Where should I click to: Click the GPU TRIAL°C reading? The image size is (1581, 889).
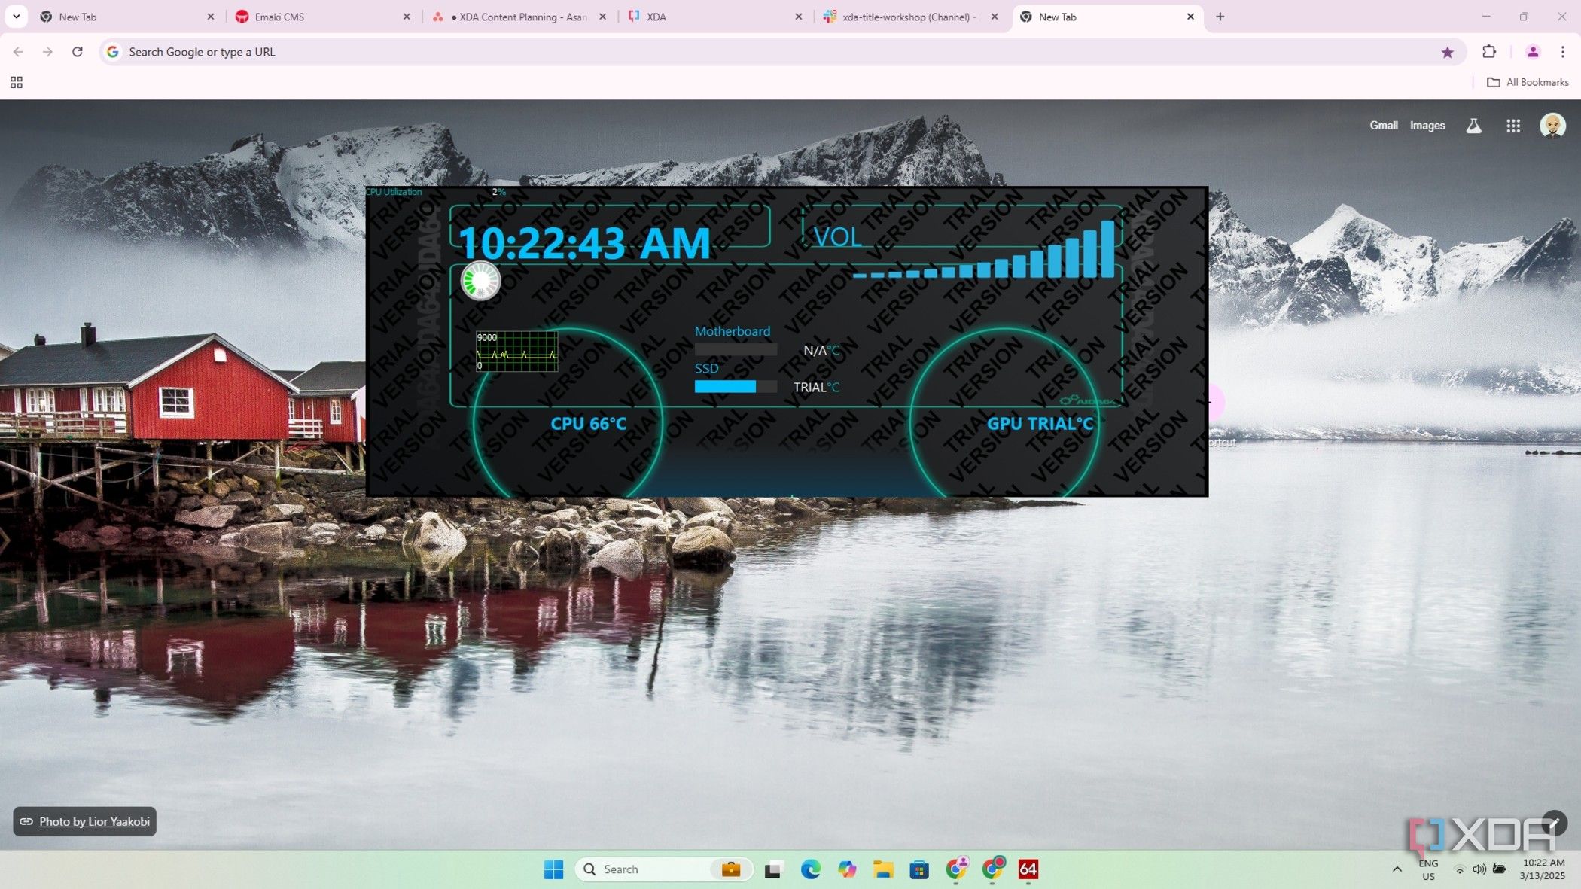coord(1040,424)
